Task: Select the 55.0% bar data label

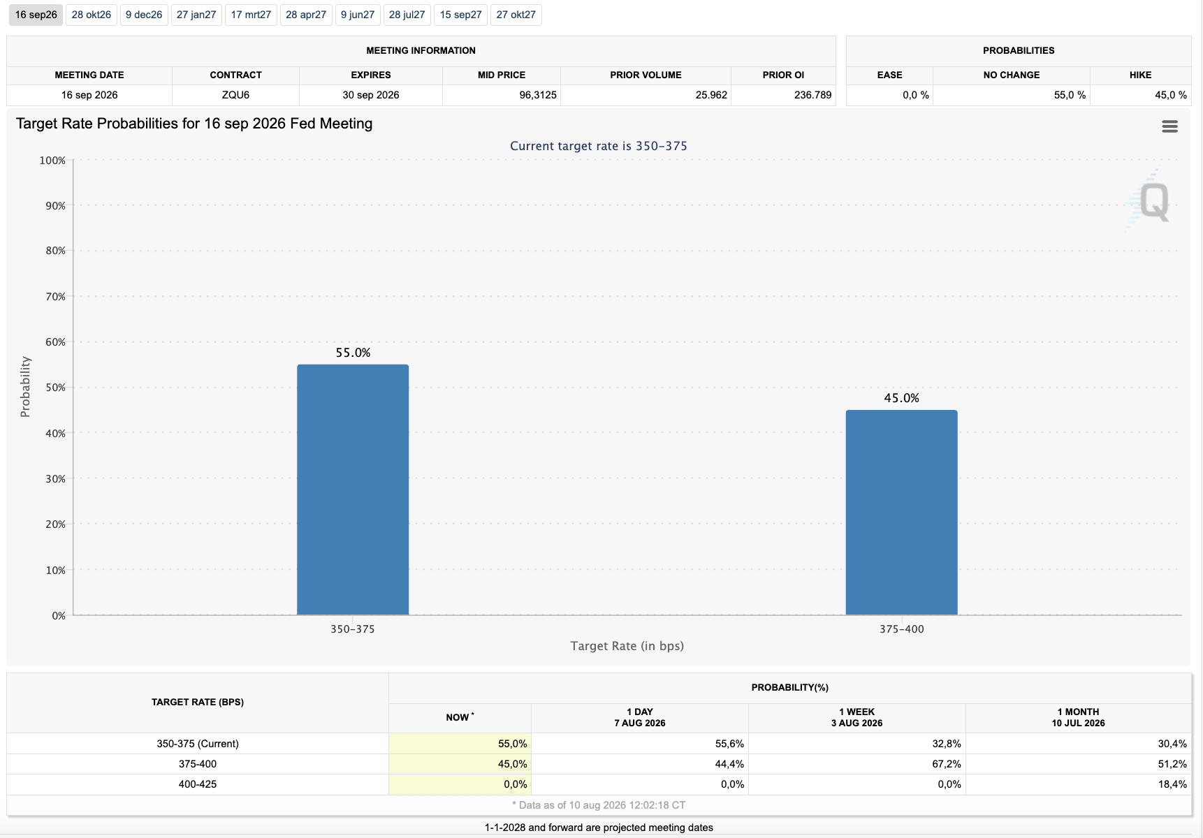Action: point(353,353)
